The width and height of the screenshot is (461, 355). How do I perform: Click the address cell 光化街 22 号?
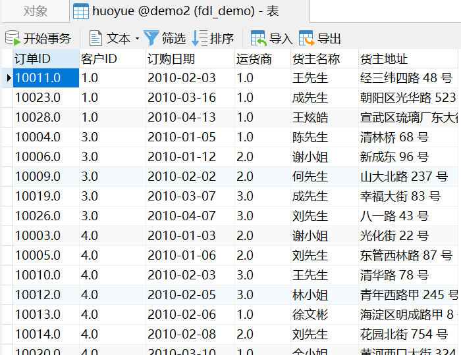pyautogui.click(x=408, y=235)
